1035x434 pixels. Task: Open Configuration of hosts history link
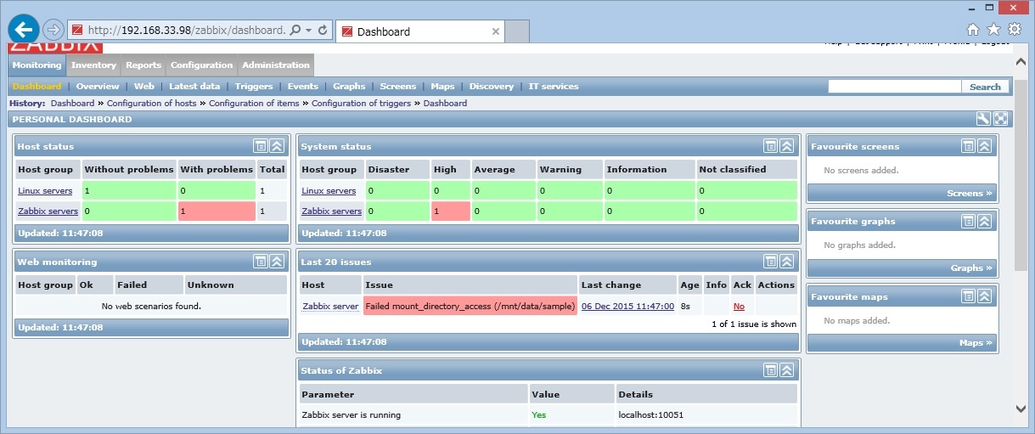[x=151, y=103]
